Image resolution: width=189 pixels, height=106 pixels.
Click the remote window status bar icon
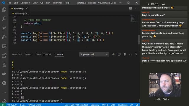[x=3, y=105]
